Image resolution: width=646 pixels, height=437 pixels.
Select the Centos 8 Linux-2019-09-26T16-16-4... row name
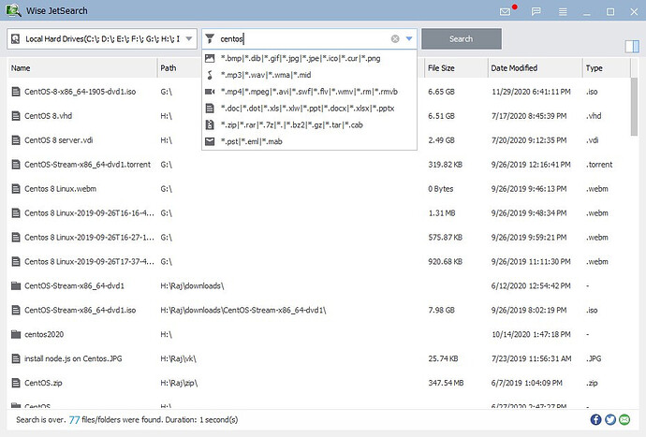(89, 213)
